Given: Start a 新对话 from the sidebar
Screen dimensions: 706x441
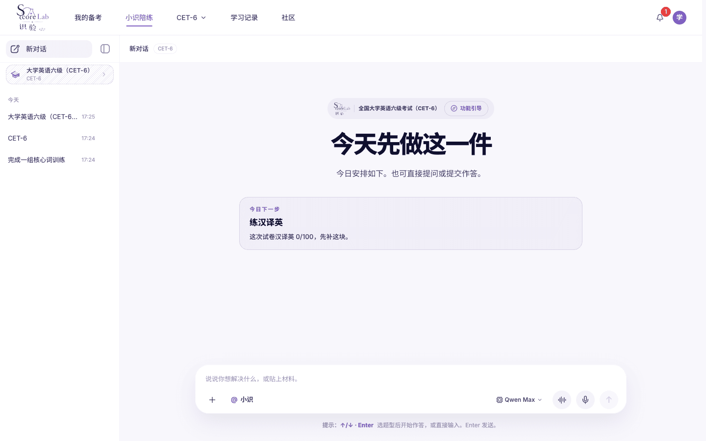Looking at the screenshot, I should (x=49, y=49).
